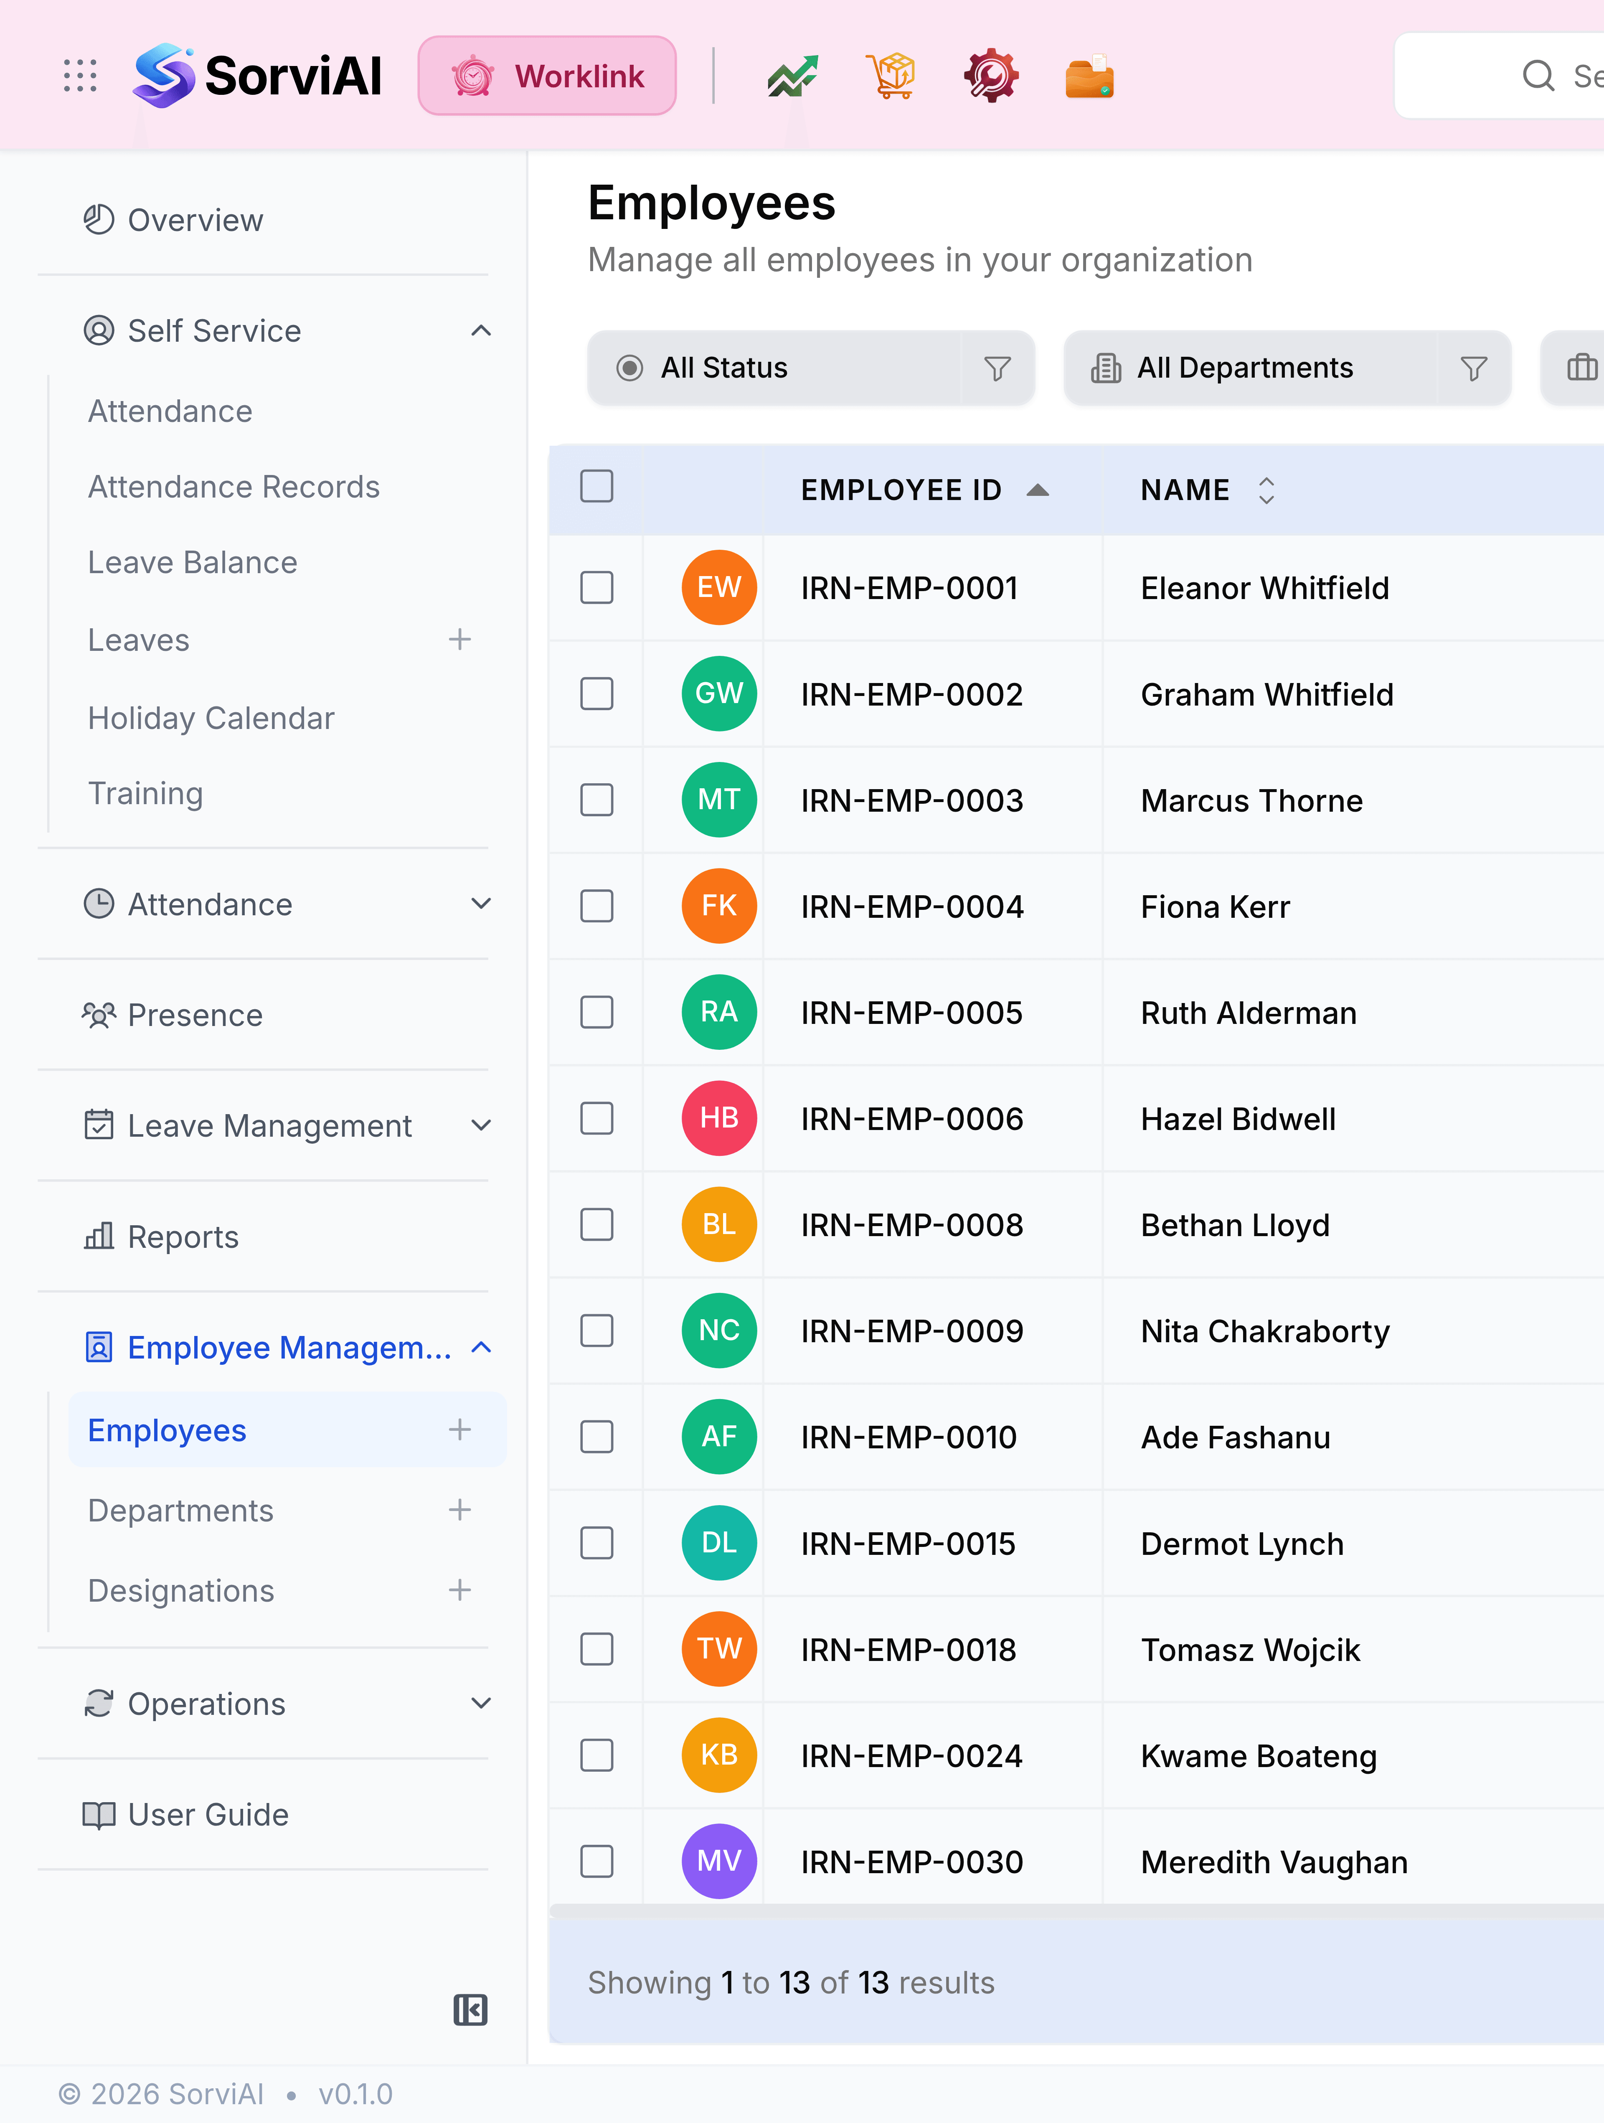
Task: Open Holiday Calendar in sidebar
Action: (x=211, y=718)
